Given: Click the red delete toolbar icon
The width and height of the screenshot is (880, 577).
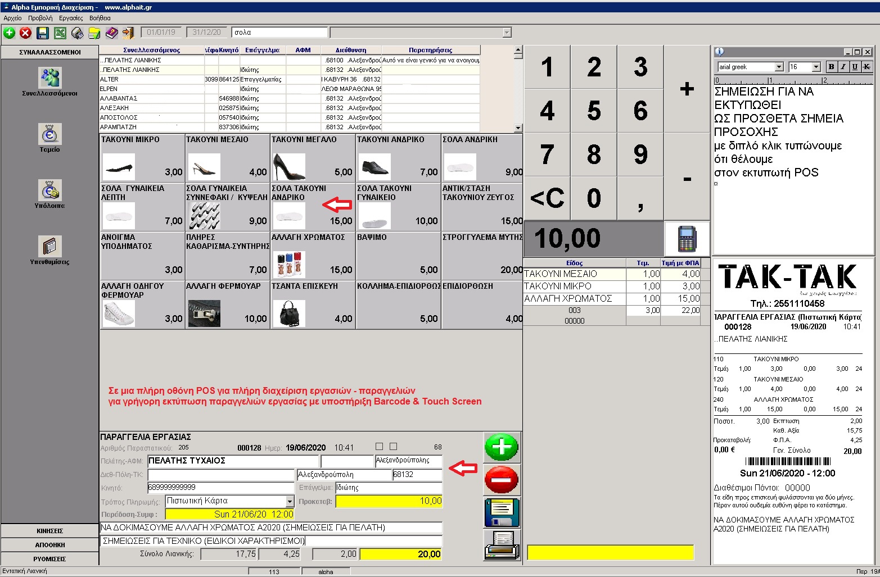Looking at the screenshot, I should 25,33.
